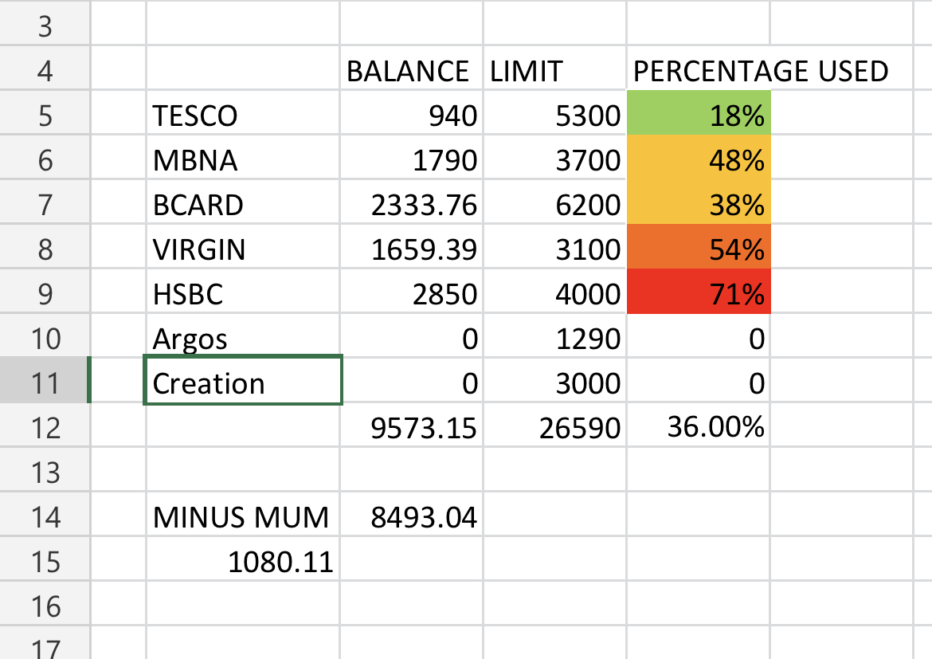Click the 8493.04 cell
This screenshot has height=659, width=932.
(412, 515)
